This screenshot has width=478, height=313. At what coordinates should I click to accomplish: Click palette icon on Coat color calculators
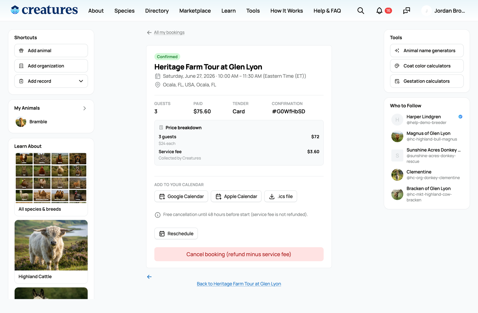click(x=397, y=66)
